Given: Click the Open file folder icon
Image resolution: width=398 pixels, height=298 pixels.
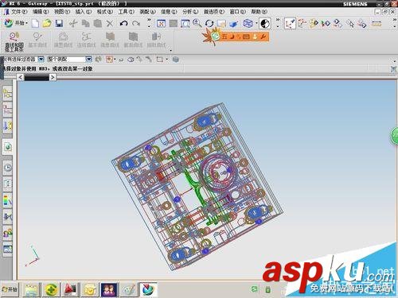Looking at the screenshot, I should tap(47, 24).
